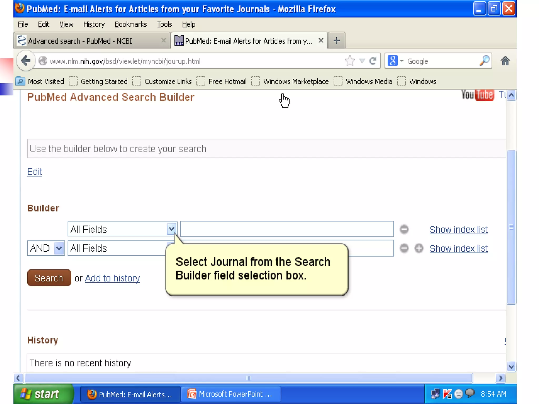Image resolution: width=539 pixels, height=404 pixels.
Task: Click the first builder search term field
Action: click(287, 229)
